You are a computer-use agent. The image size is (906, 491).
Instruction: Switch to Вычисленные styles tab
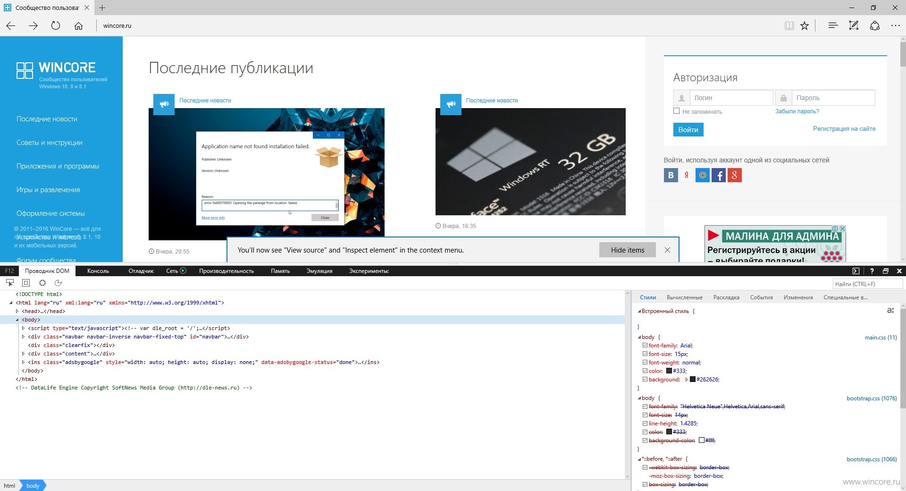(685, 297)
